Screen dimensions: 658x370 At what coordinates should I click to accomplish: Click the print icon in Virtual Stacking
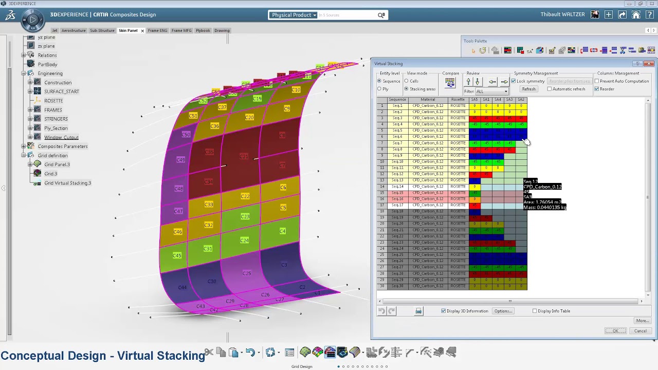pos(418,311)
